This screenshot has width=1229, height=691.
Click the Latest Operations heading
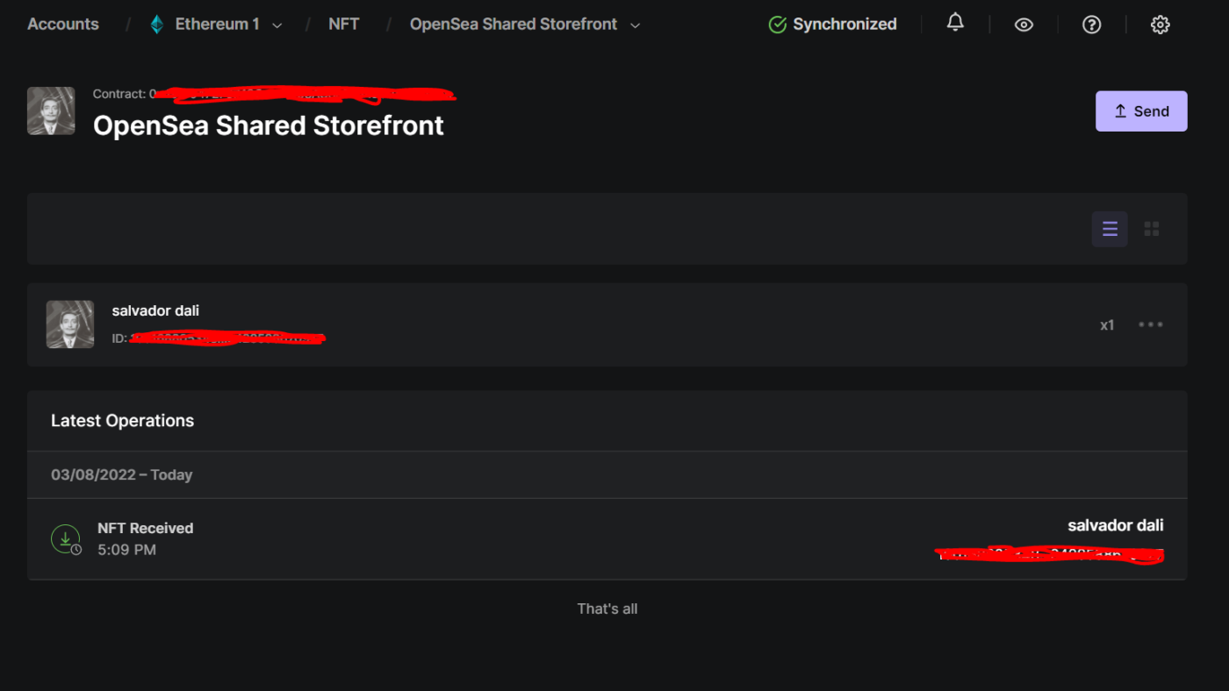[x=122, y=421]
